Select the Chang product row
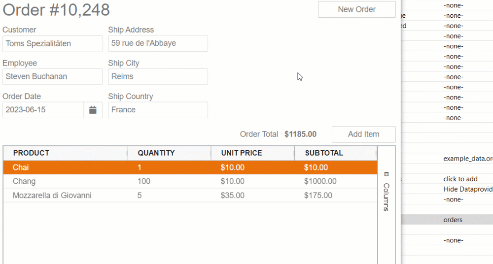This screenshot has width=493, height=264. tap(24, 181)
